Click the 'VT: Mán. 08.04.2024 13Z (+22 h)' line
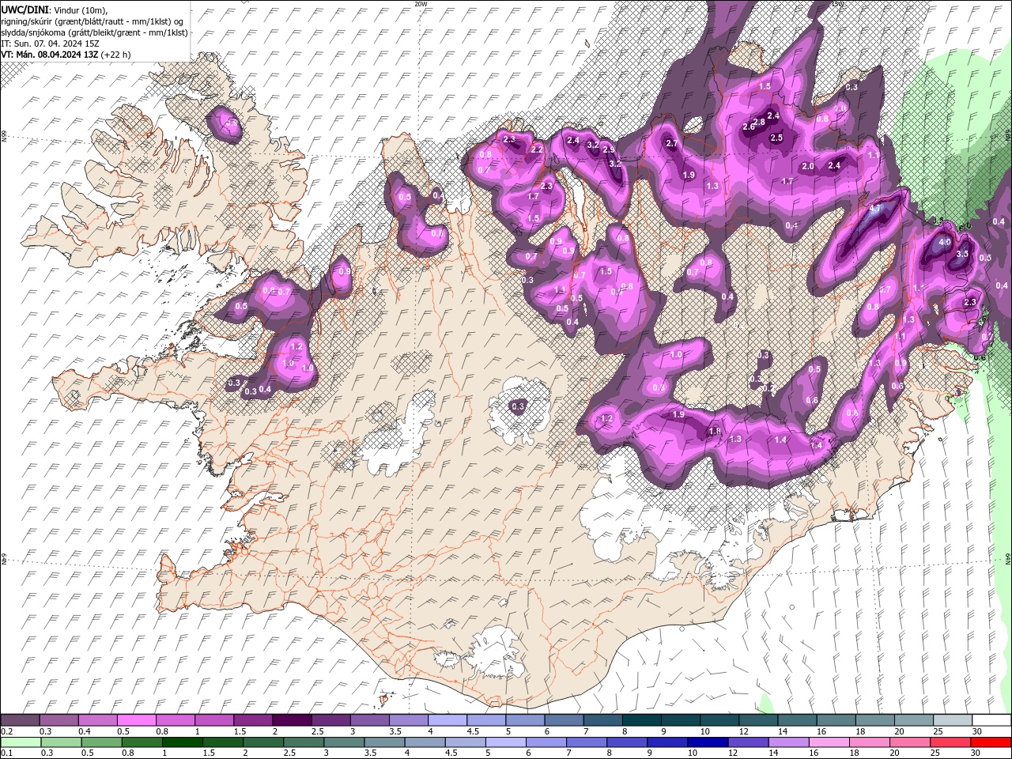Viewport: 1012px width, 759px height. pos(66,55)
